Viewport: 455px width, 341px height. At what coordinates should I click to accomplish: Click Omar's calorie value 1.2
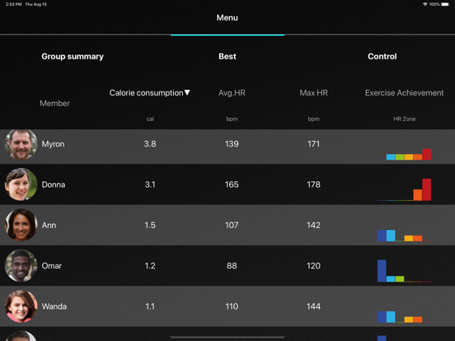coord(150,266)
